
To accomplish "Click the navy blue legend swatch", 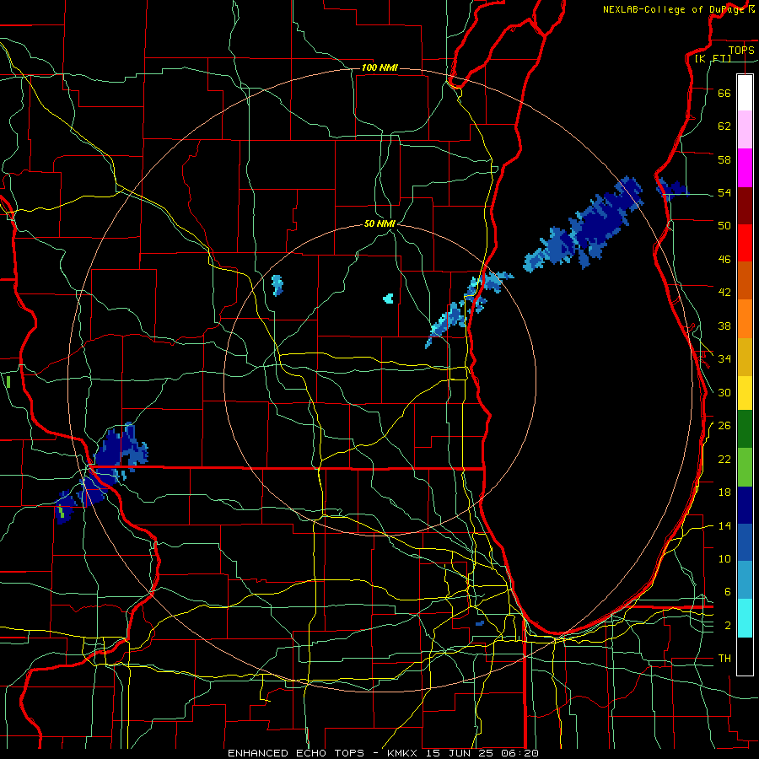I will [745, 505].
